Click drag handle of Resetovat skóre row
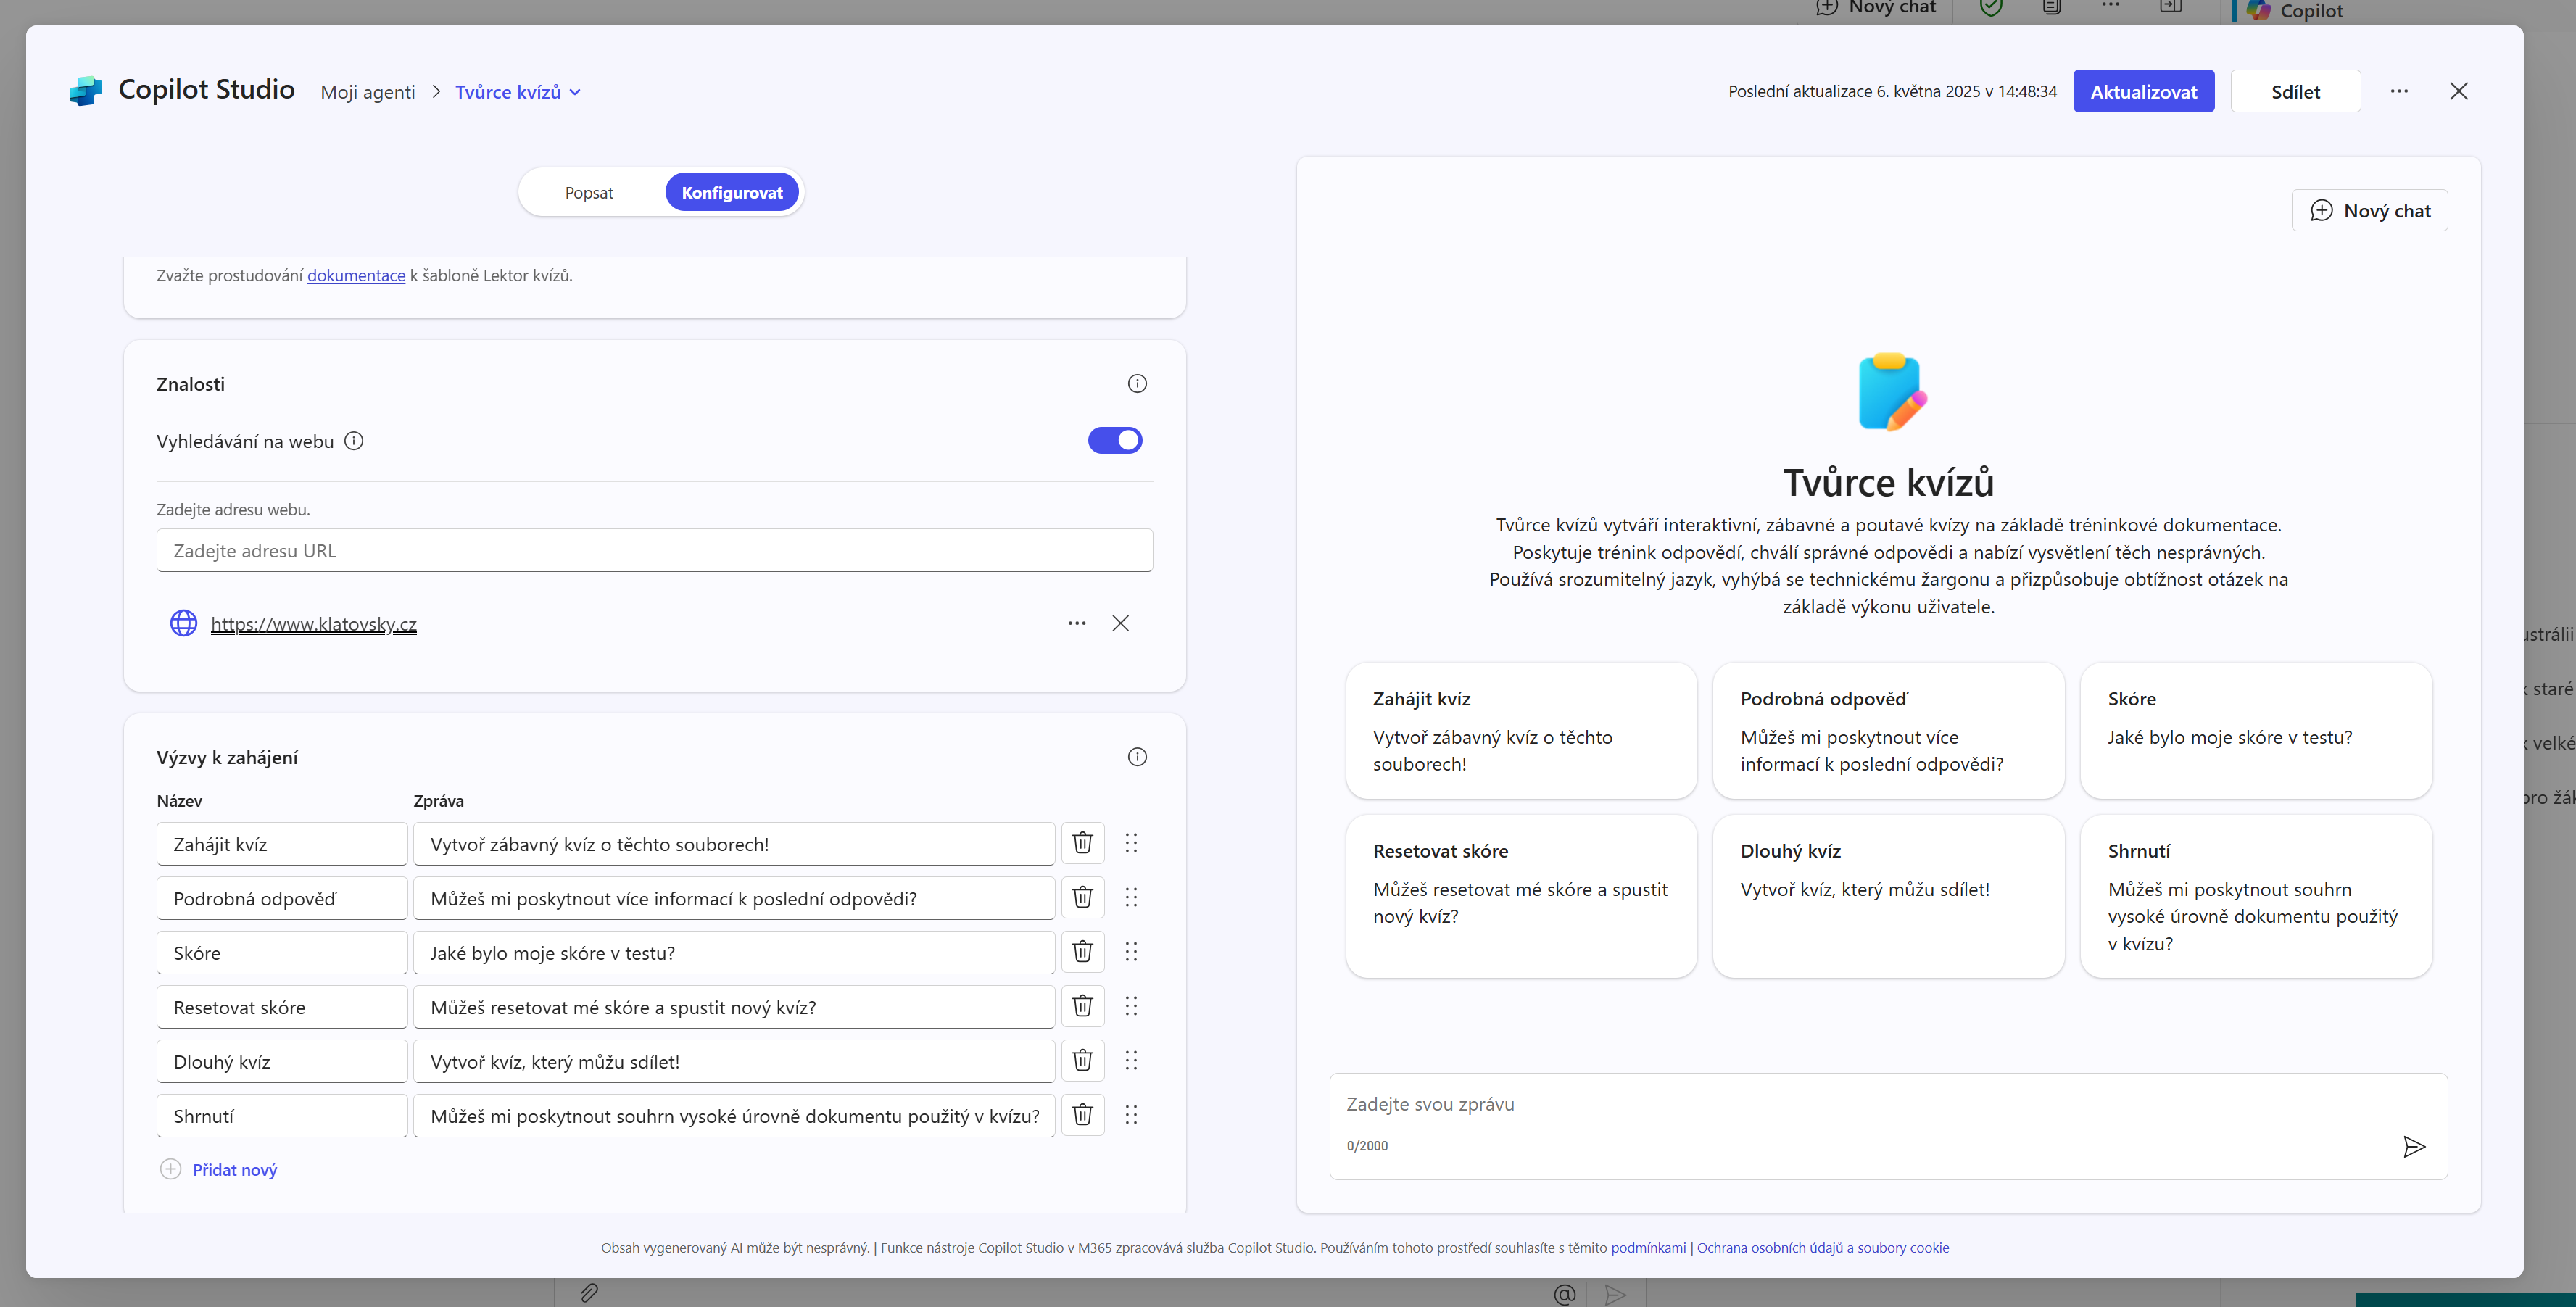 (1131, 1006)
